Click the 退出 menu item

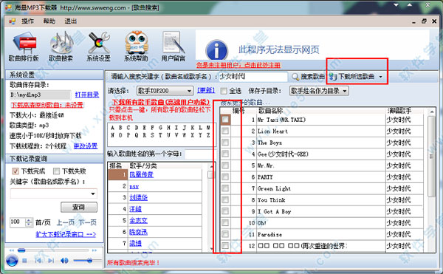(71, 21)
